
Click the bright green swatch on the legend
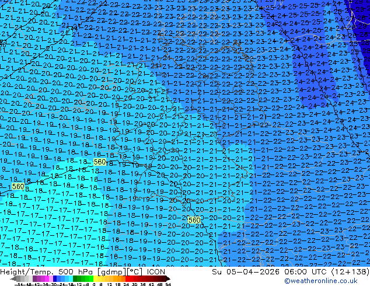coord(91,278)
